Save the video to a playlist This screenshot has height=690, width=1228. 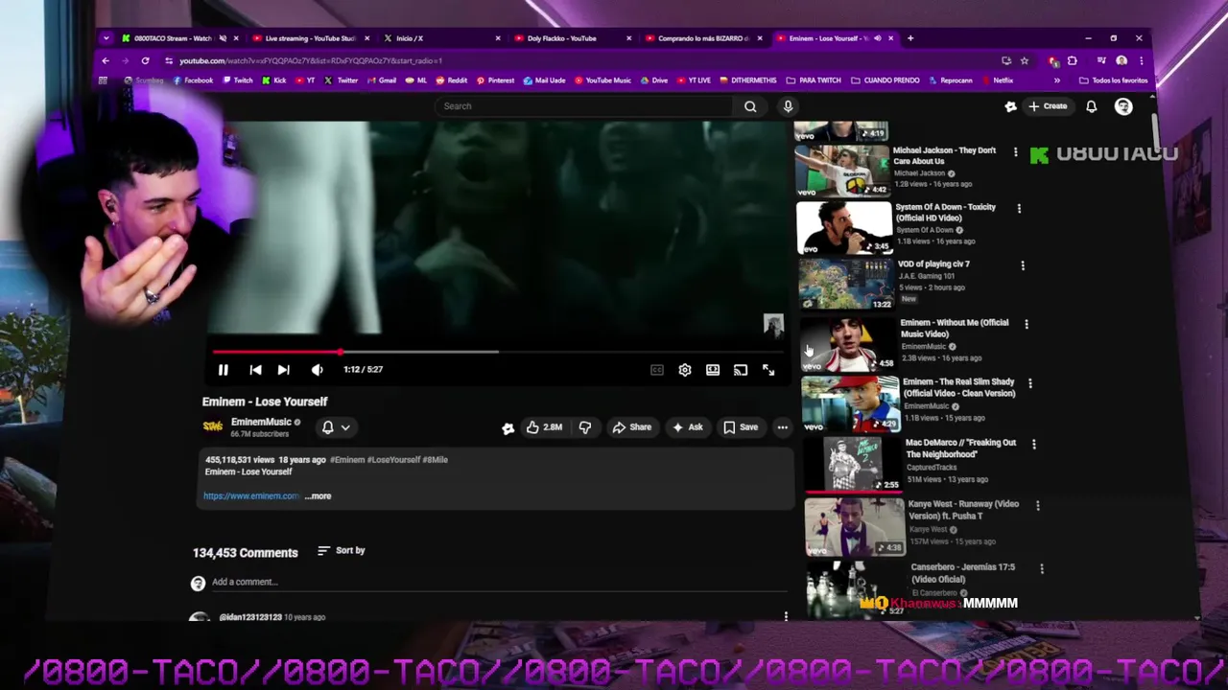tap(740, 427)
